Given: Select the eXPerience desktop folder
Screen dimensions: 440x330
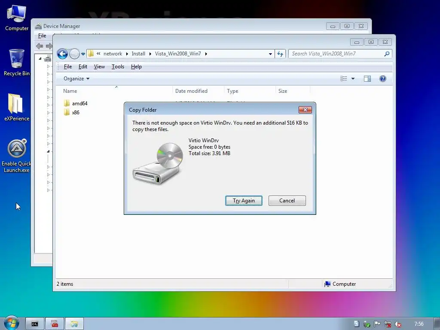Looking at the screenshot, I should [x=17, y=107].
